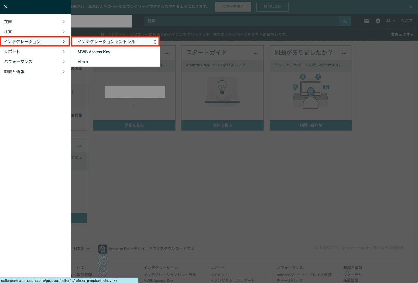Open footer 取引管理 link
This screenshot has width=418, height=283.
coord(84,275)
